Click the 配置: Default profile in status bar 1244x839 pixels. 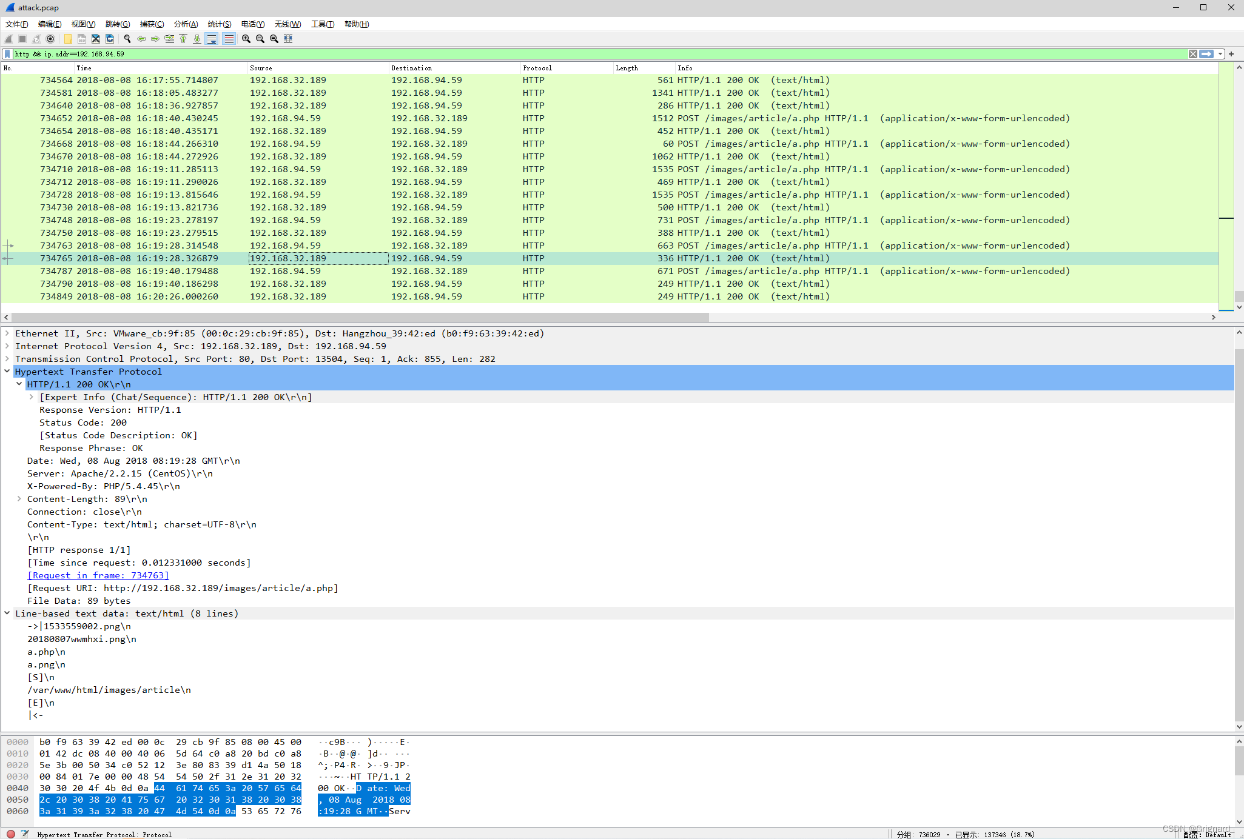(x=1207, y=835)
